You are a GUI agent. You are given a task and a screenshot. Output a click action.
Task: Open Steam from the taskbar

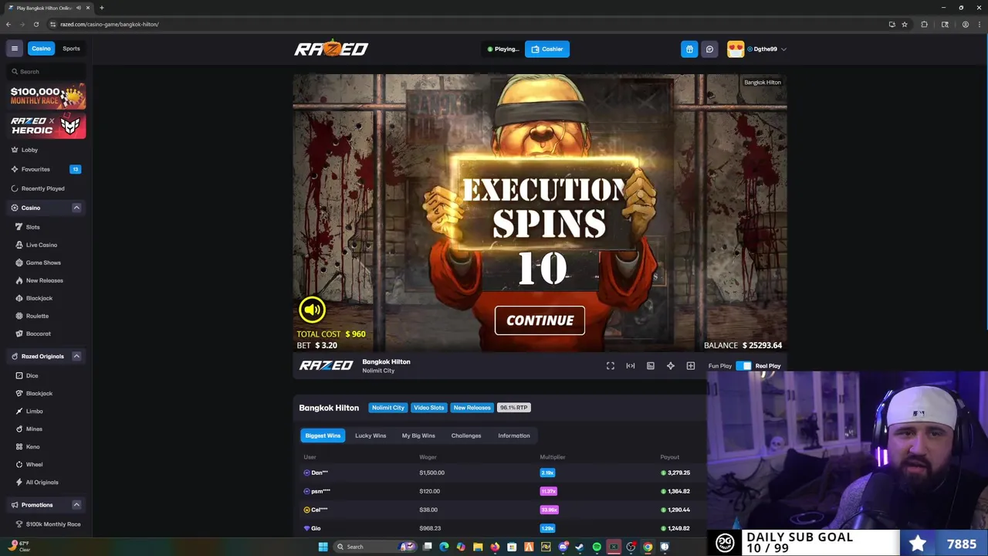[580, 547]
